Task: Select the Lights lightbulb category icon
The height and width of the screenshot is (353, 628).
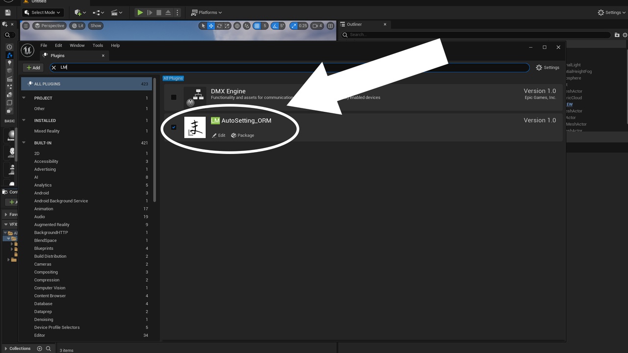Action: (9, 63)
